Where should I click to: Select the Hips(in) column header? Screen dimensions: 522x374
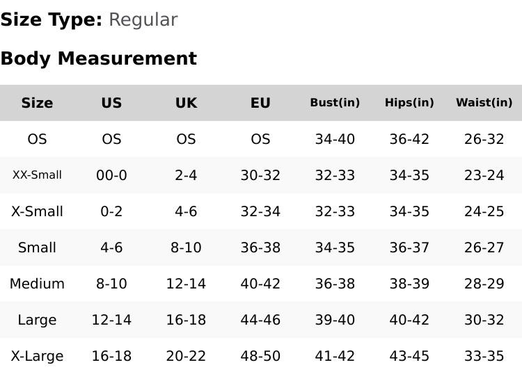coord(409,103)
